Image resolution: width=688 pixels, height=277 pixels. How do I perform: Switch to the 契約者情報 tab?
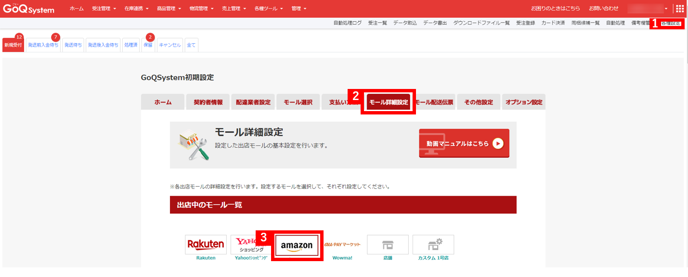tap(208, 101)
